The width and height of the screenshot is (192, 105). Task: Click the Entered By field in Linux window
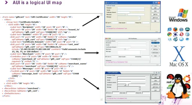[x=146, y=93]
